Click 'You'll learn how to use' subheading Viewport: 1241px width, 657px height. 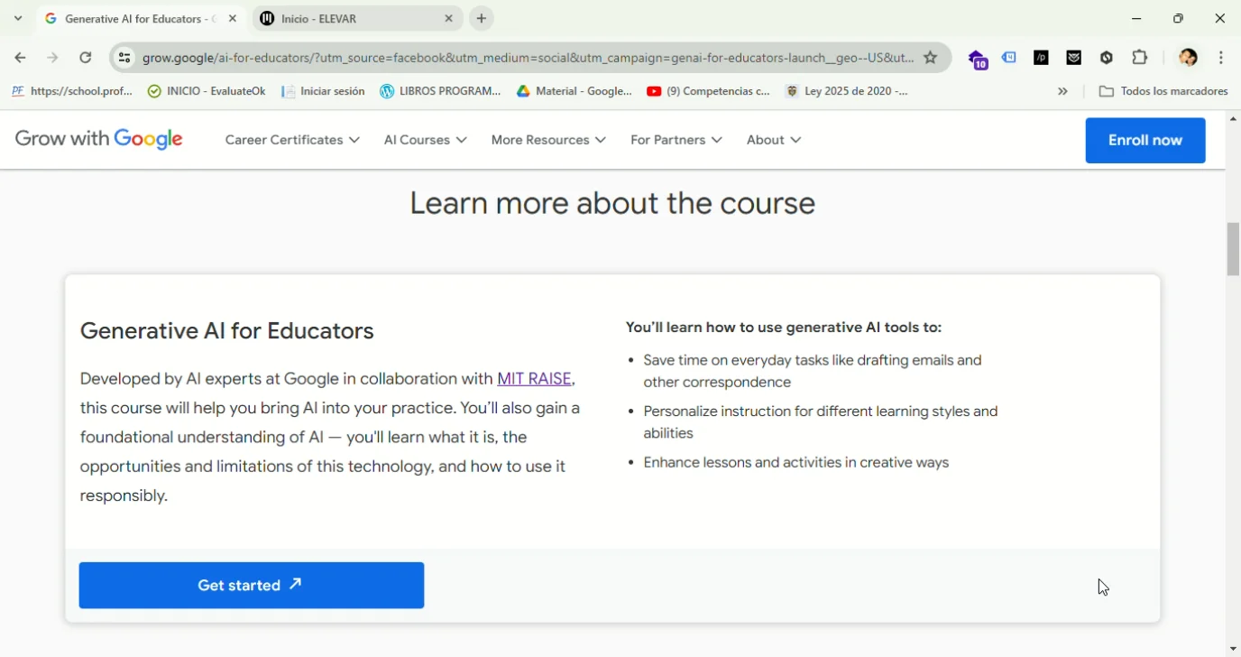coord(784,328)
